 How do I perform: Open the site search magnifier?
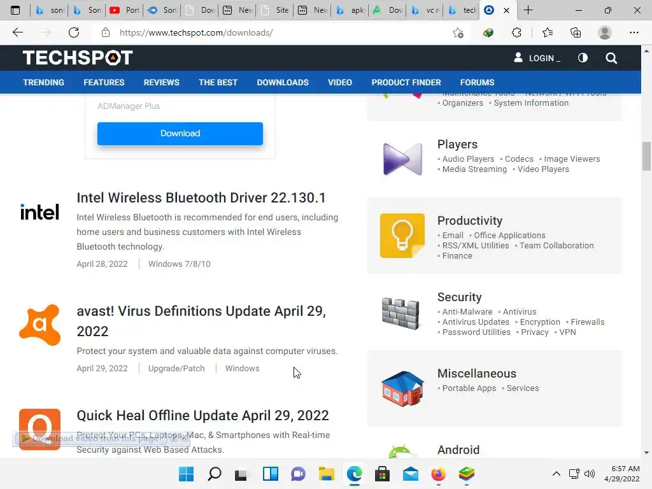point(611,58)
